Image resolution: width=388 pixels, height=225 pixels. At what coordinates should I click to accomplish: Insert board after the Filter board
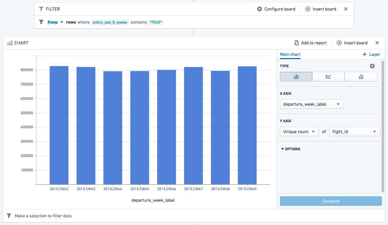pos(321,9)
